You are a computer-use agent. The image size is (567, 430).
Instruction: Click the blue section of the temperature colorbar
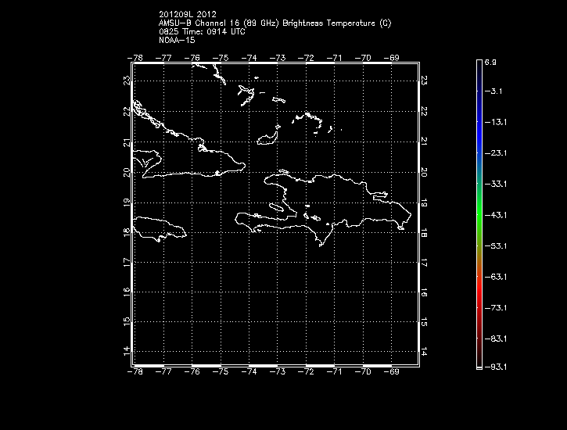pyautogui.click(x=479, y=130)
